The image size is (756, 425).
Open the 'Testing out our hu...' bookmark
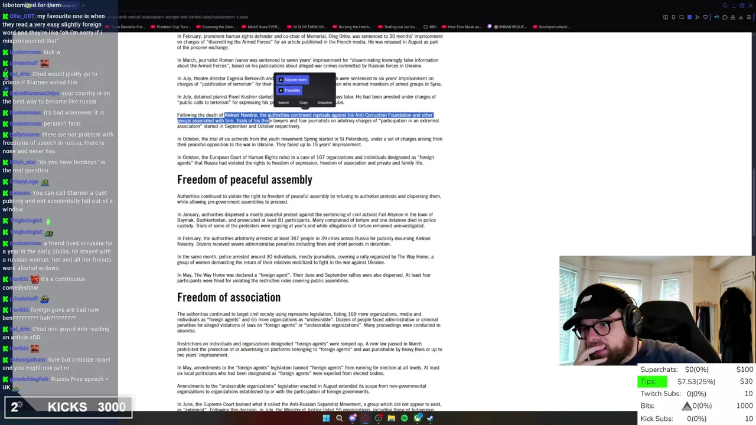[x=399, y=27]
